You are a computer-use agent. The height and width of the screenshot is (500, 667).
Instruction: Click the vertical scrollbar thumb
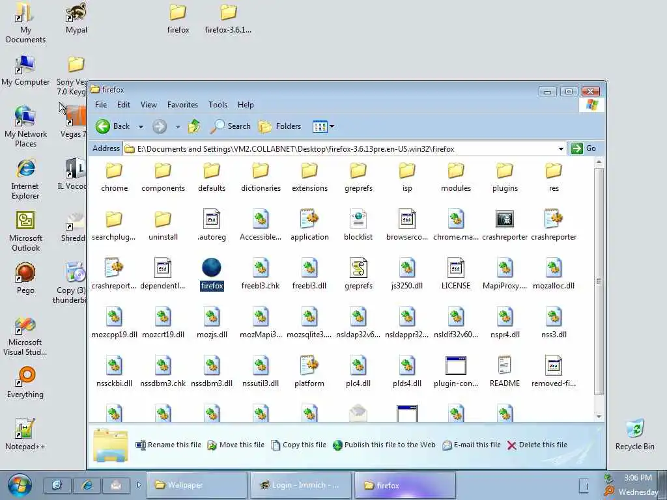pyautogui.click(x=599, y=281)
